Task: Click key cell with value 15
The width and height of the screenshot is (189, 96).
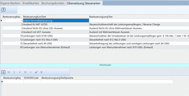Action: click(13, 43)
